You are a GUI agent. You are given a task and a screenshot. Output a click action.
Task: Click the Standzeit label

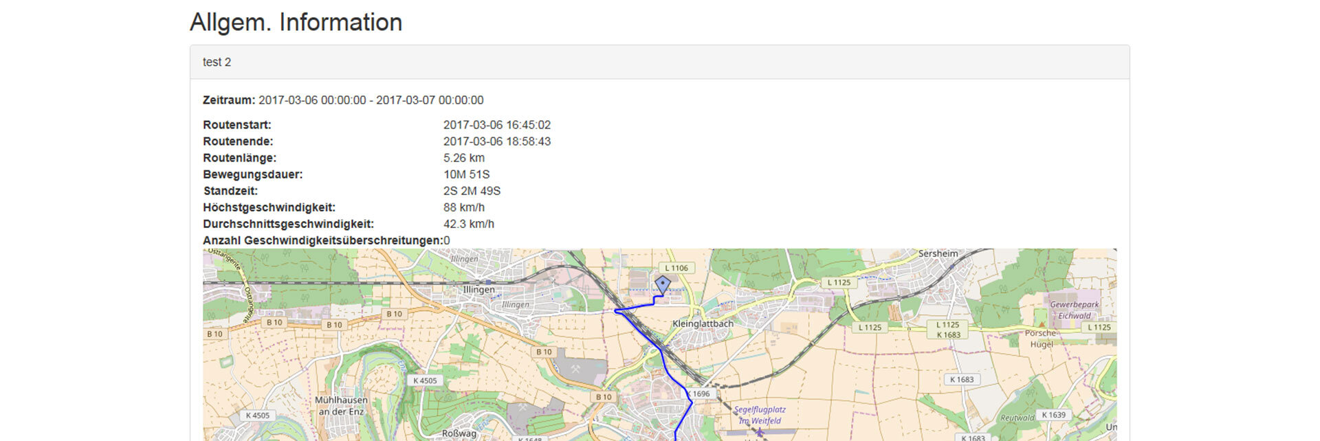pyautogui.click(x=230, y=191)
